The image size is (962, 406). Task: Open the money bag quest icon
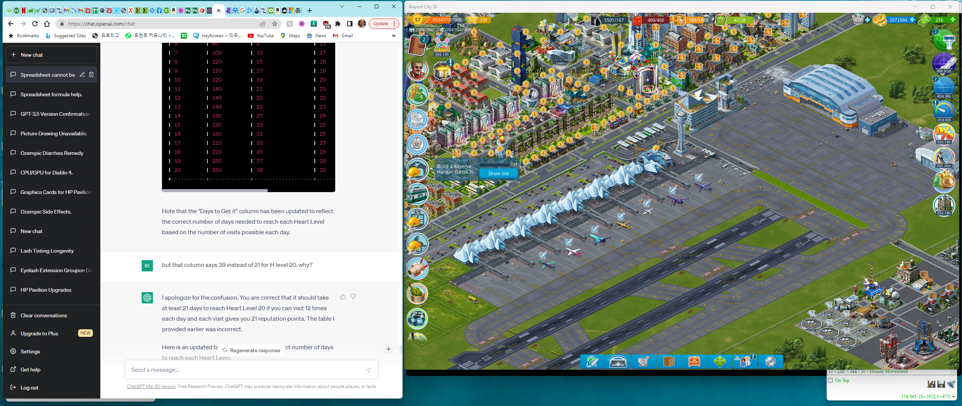(x=417, y=94)
